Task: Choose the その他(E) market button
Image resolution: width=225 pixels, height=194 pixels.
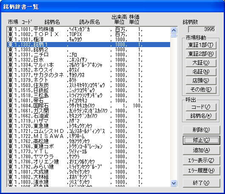Action: pos(201,90)
